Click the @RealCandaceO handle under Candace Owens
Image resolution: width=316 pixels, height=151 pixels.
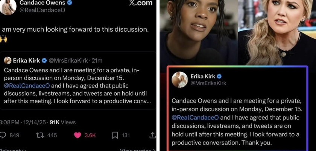(x=42, y=10)
